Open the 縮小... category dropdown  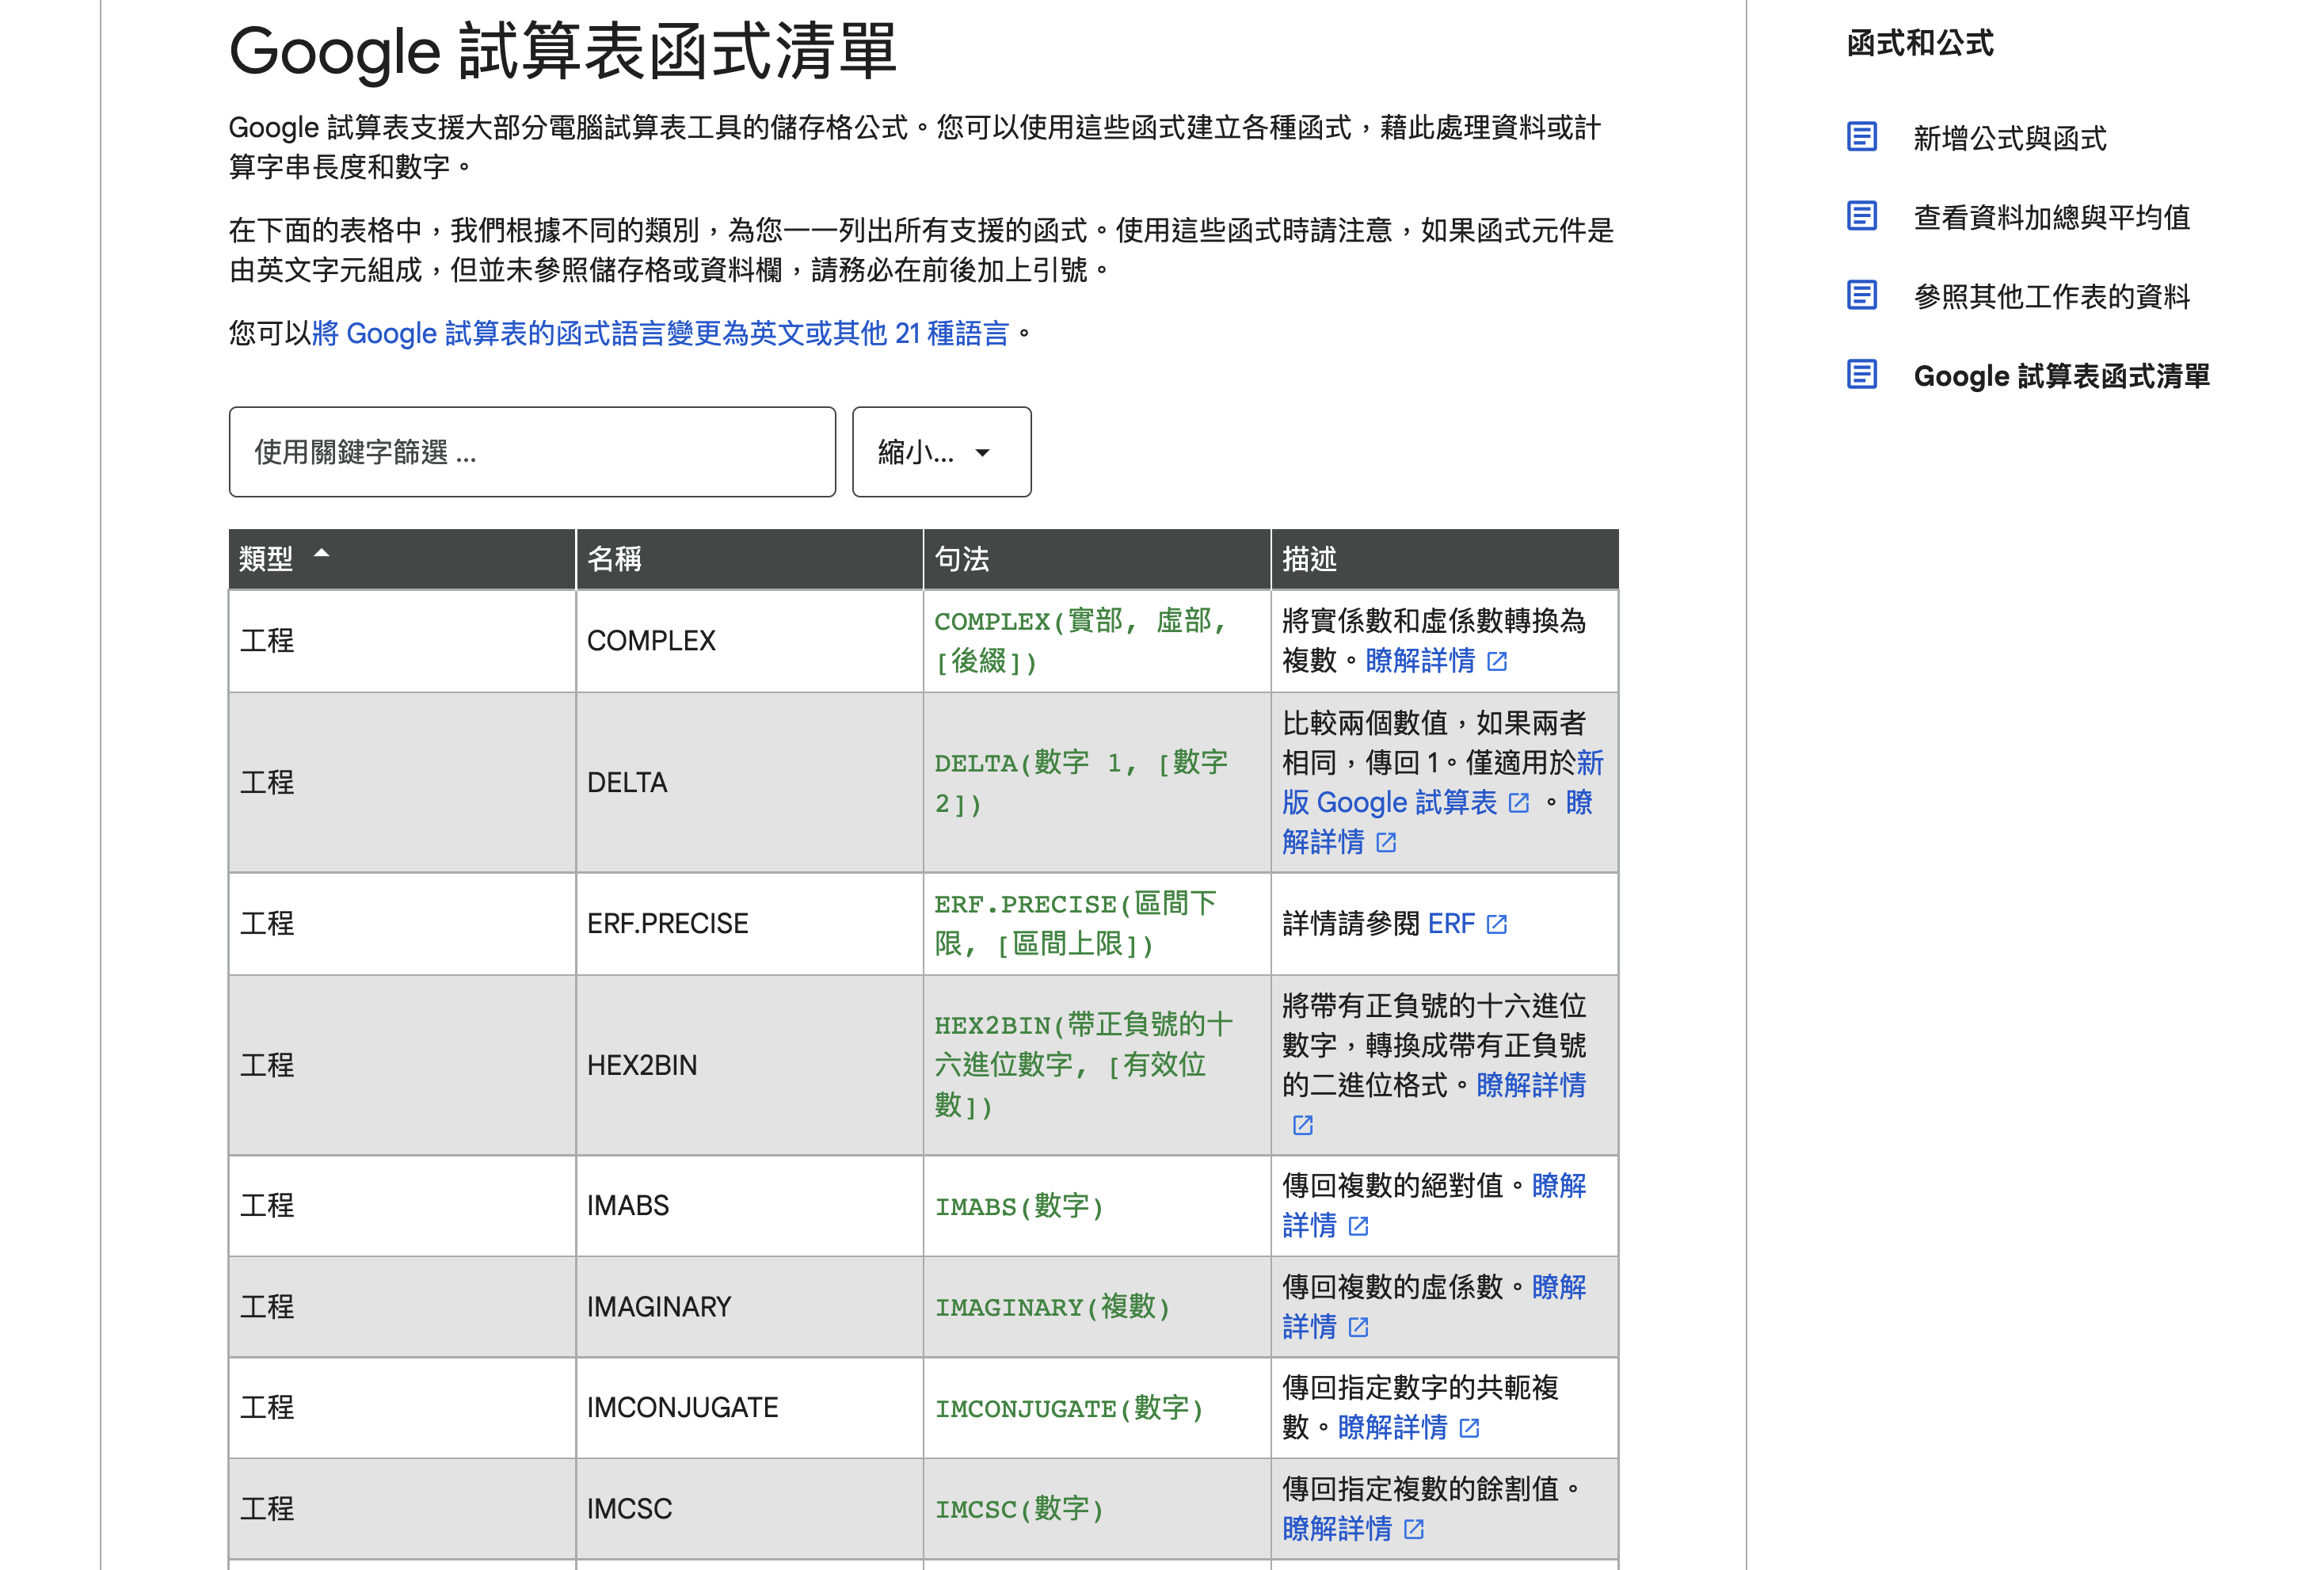(940, 452)
